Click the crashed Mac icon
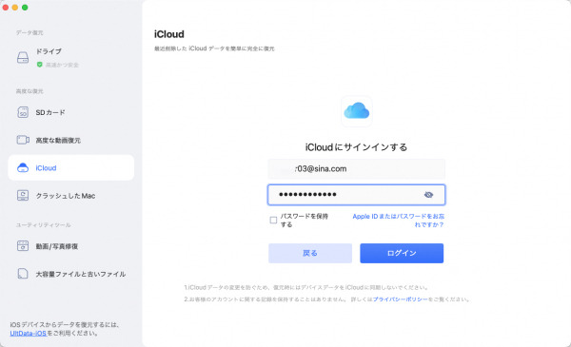Viewport: 571px width, 347px height. (x=23, y=195)
